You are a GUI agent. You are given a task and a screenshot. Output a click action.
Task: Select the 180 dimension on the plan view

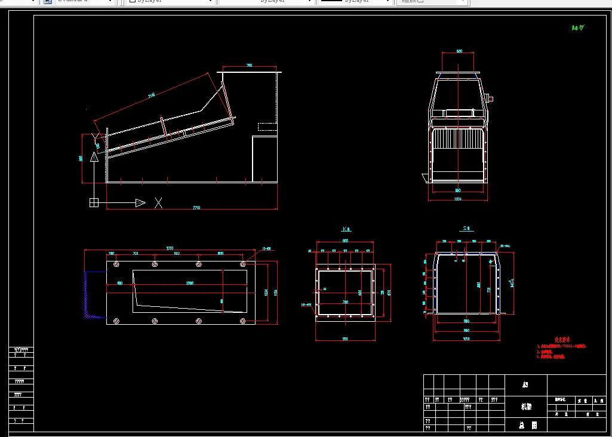(111, 254)
